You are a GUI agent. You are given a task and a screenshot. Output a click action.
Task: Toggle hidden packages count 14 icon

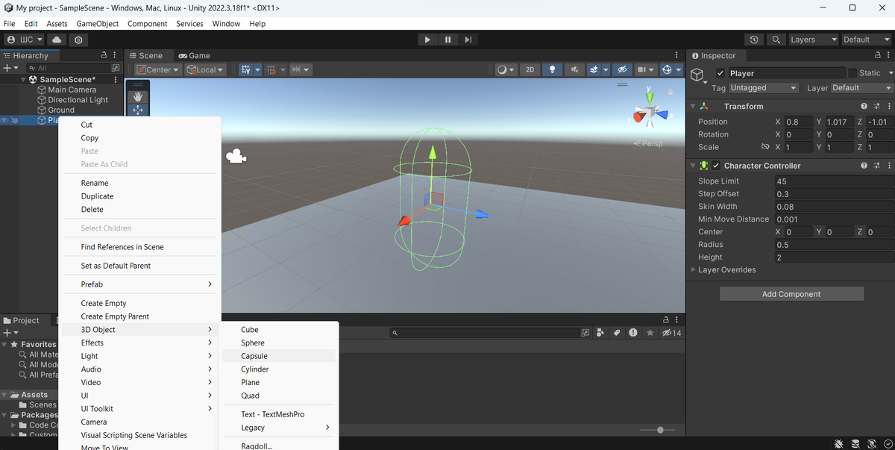671,332
